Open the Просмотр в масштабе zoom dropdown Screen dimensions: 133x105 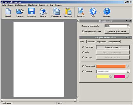(128, 26)
